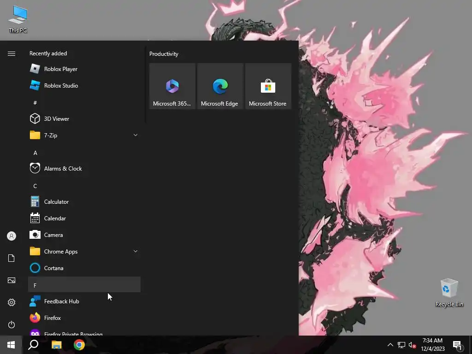The height and width of the screenshot is (354, 472).
Task: Launch Roblox Studio app
Action: (x=84, y=85)
